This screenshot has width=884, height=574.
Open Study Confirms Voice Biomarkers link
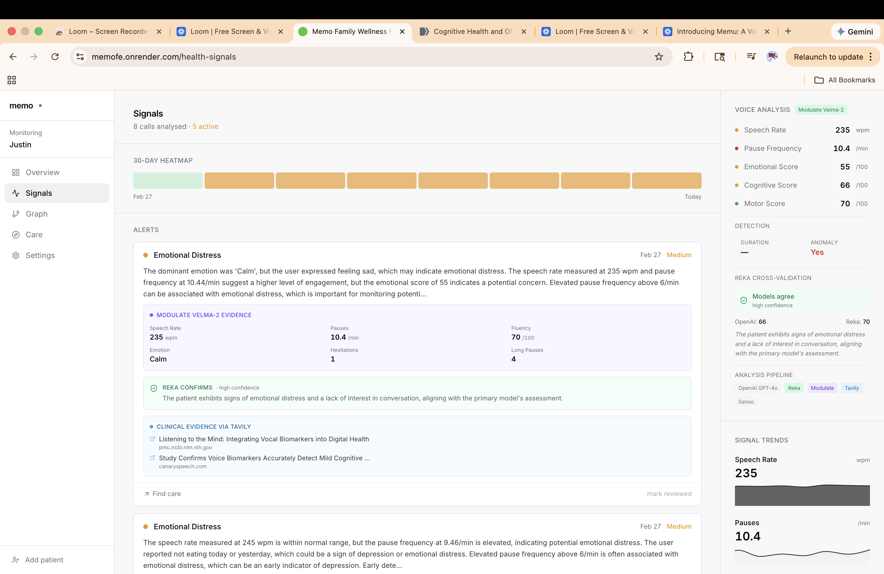click(x=264, y=458)
